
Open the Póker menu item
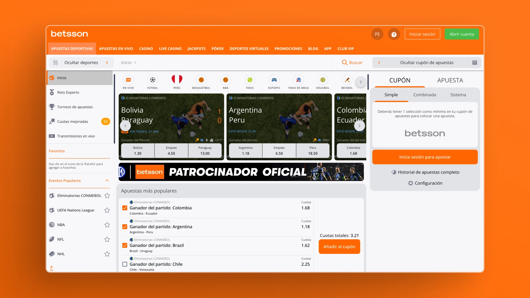218,49
